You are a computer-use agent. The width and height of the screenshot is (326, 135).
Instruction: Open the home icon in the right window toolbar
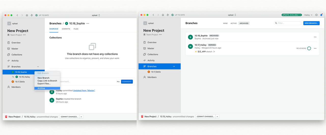[x=163, y=15]
